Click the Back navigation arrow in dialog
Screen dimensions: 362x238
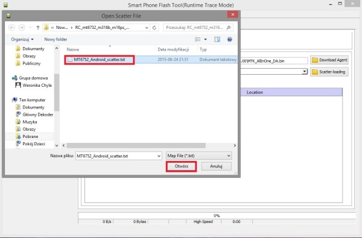point(12,28)
